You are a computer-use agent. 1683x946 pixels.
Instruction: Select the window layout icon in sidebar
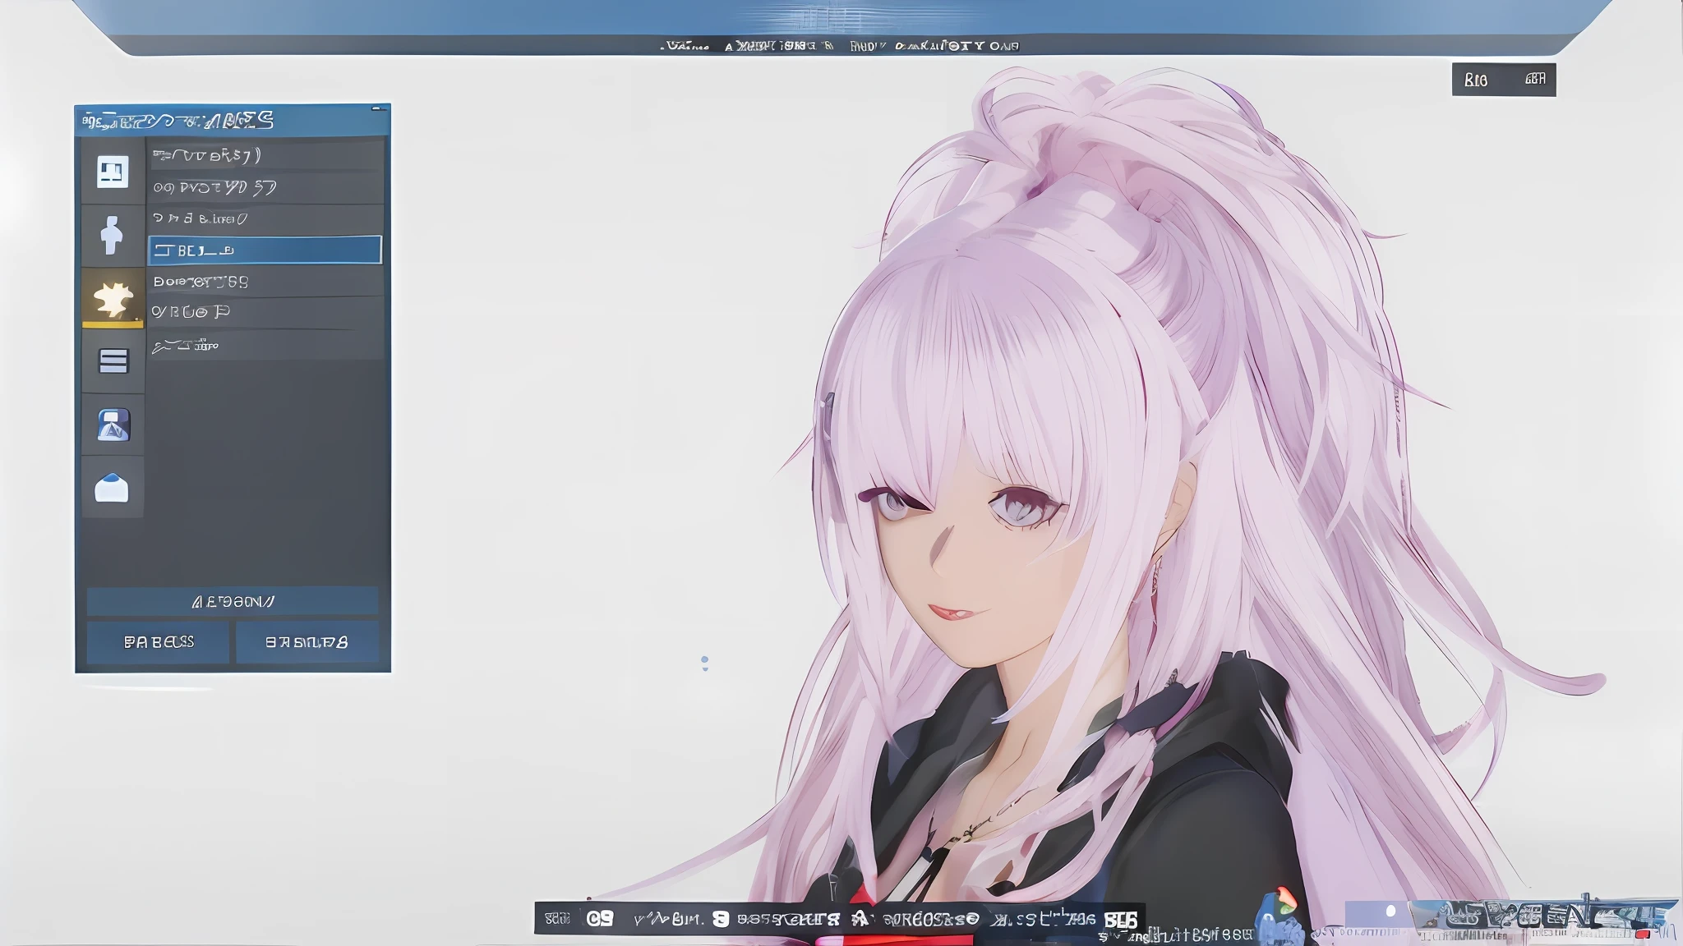pos(113,172)
